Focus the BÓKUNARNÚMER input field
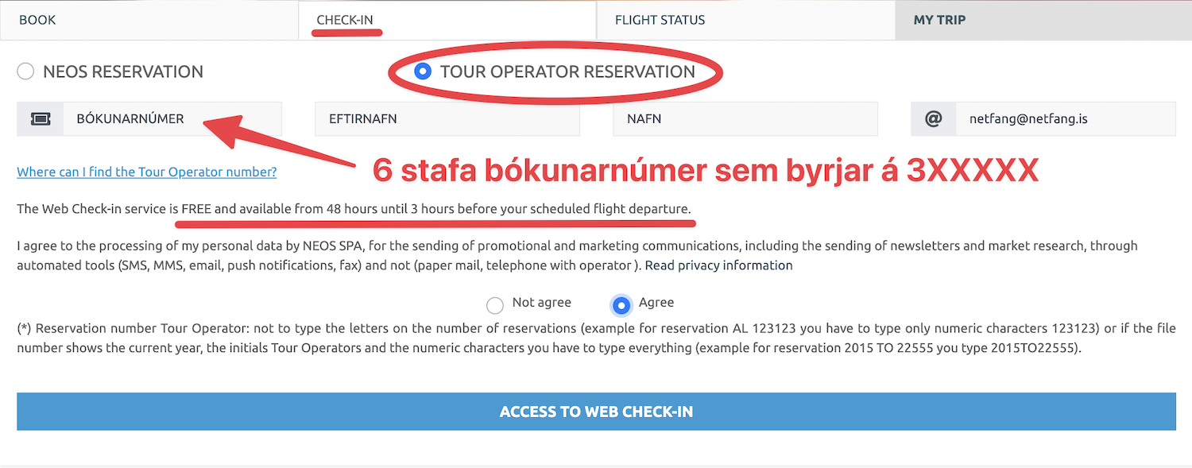 [x=172, y=119]
